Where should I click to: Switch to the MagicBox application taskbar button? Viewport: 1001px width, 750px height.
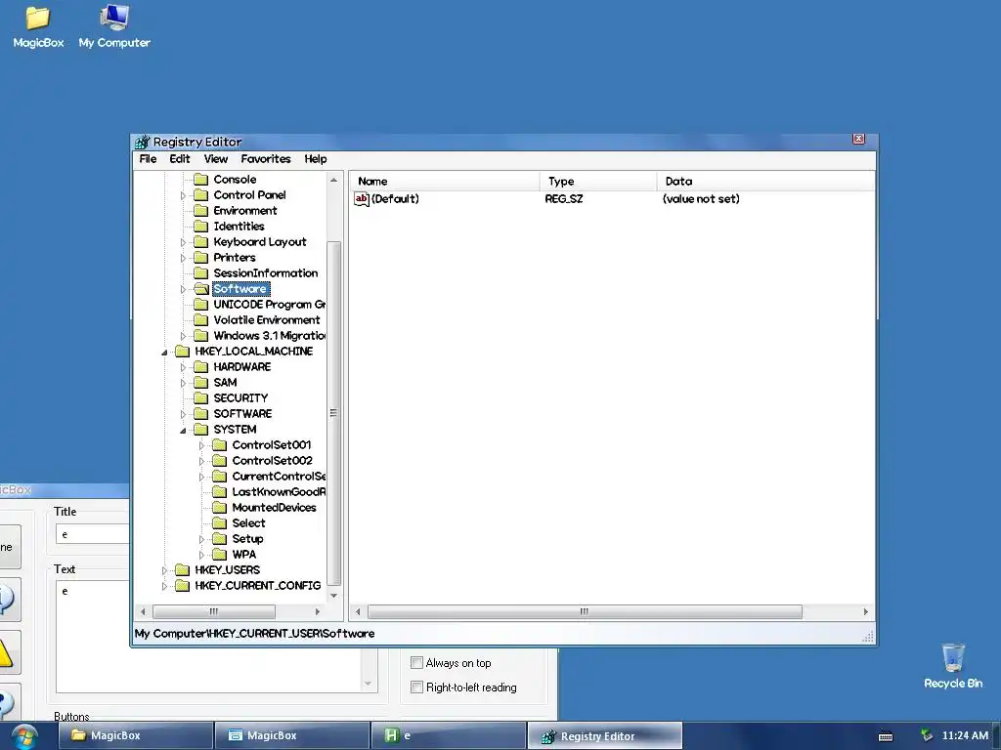291,735
